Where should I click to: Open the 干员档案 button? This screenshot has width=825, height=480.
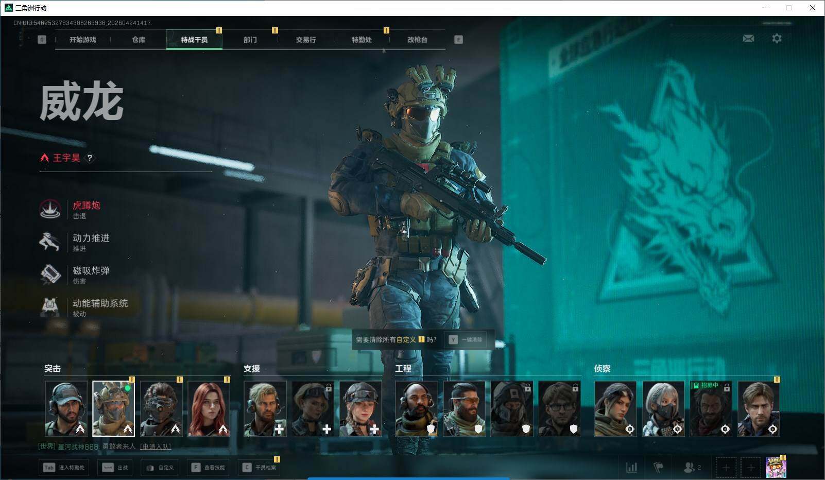tap(260, 467)
